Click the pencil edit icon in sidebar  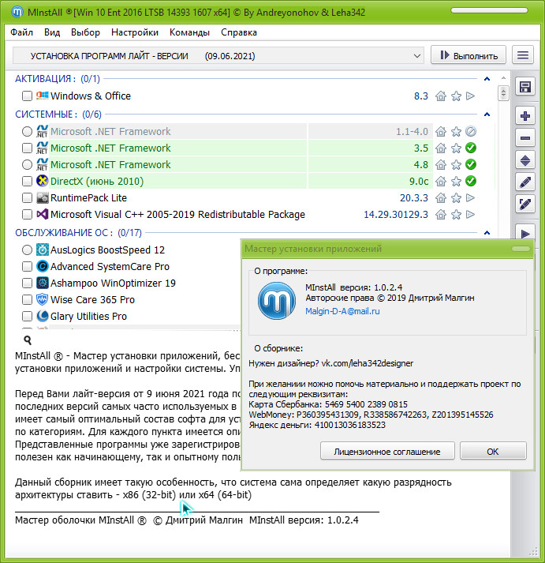pos(525,182)
